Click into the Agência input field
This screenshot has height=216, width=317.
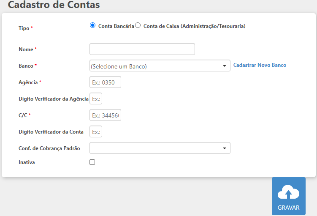coord(105,82)
